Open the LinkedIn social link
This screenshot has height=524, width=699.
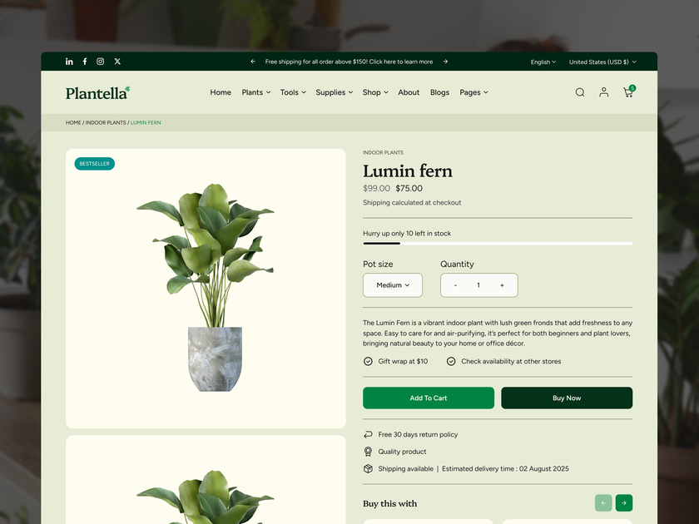[69, 62]
